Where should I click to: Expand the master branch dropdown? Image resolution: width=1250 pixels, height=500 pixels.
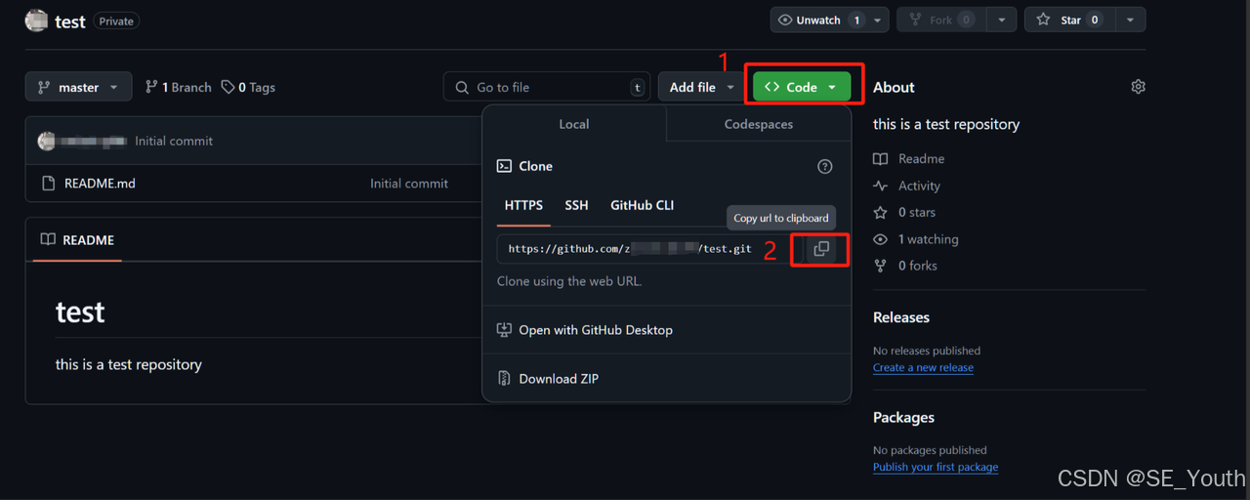(x=78, y=87)
